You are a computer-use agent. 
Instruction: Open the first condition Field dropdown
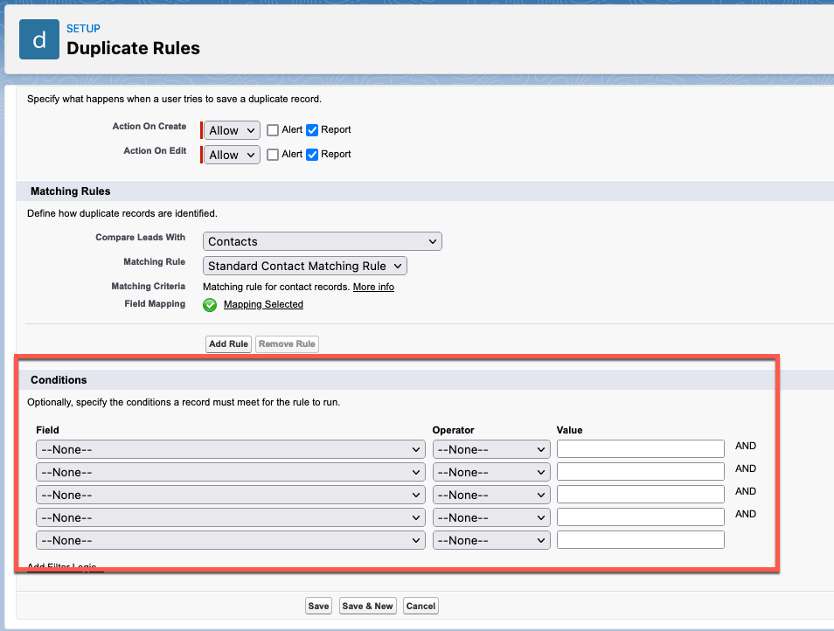click(231, 449)
